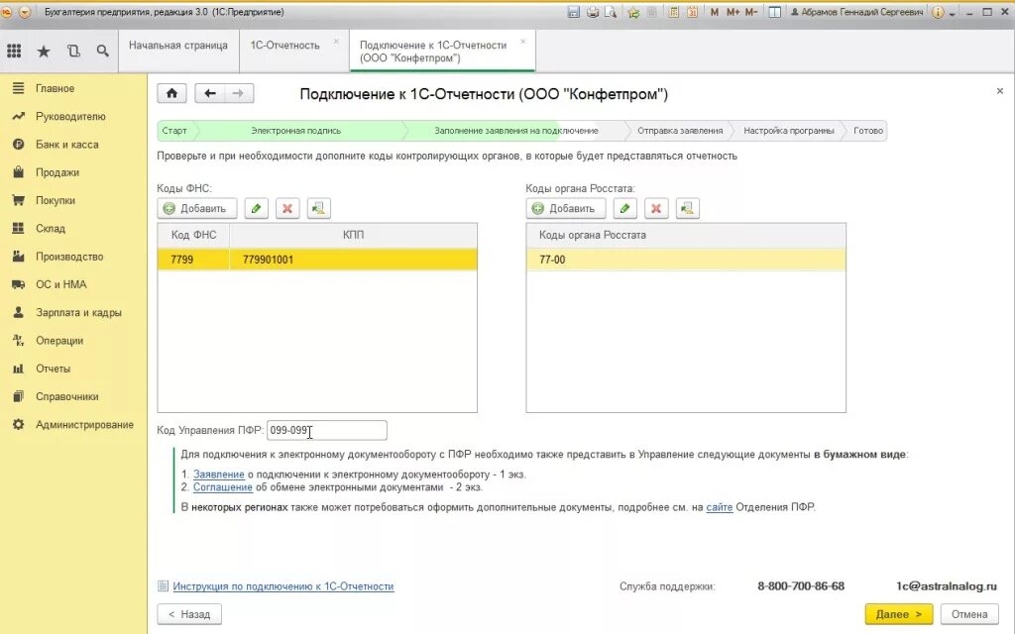Click the user name Абрамов Геннадий Сергеевич
Screen dimensions: 1015x634
coord(856,12)
